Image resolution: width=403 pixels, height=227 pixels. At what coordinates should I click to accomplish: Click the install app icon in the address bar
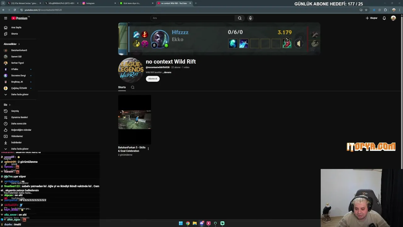(361, 10)
